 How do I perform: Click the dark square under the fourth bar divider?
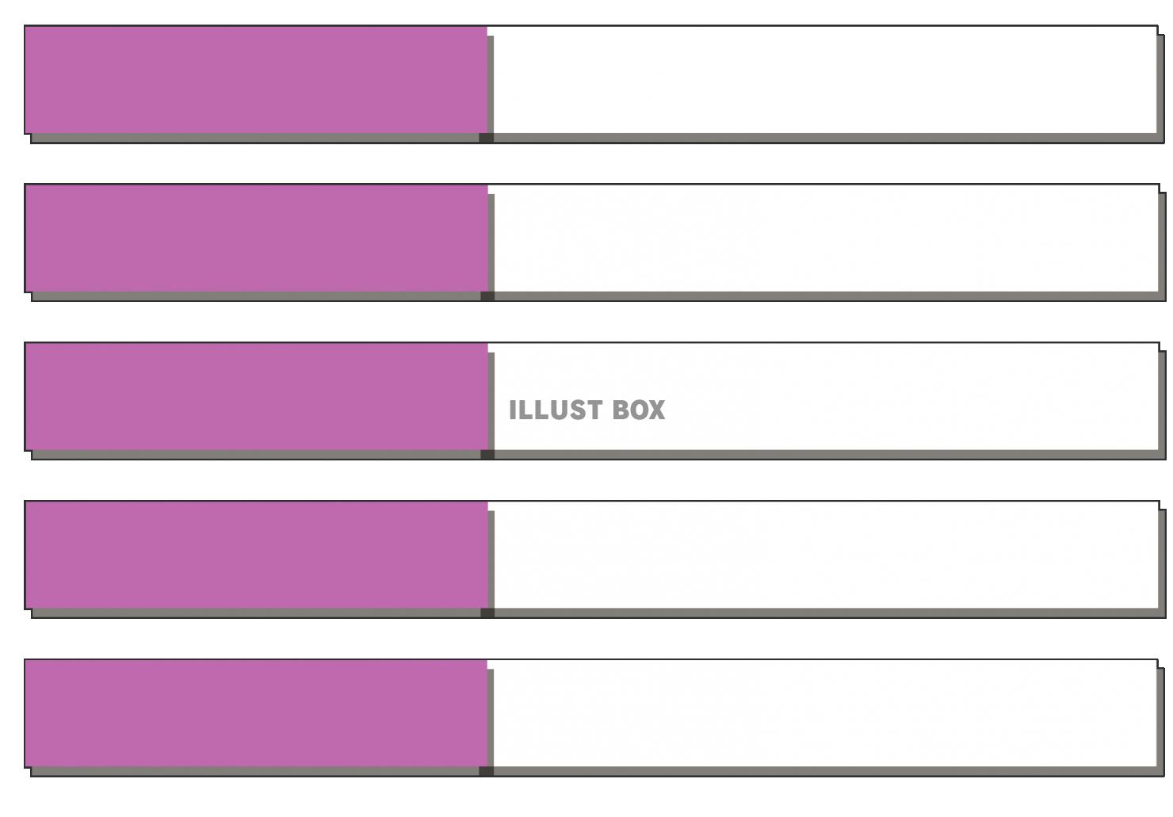[487, 613]
